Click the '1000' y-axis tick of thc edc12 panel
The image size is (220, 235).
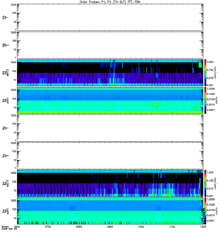point(13,173)
